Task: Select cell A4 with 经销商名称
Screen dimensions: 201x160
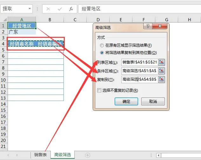Action: (x=22, y=44)
